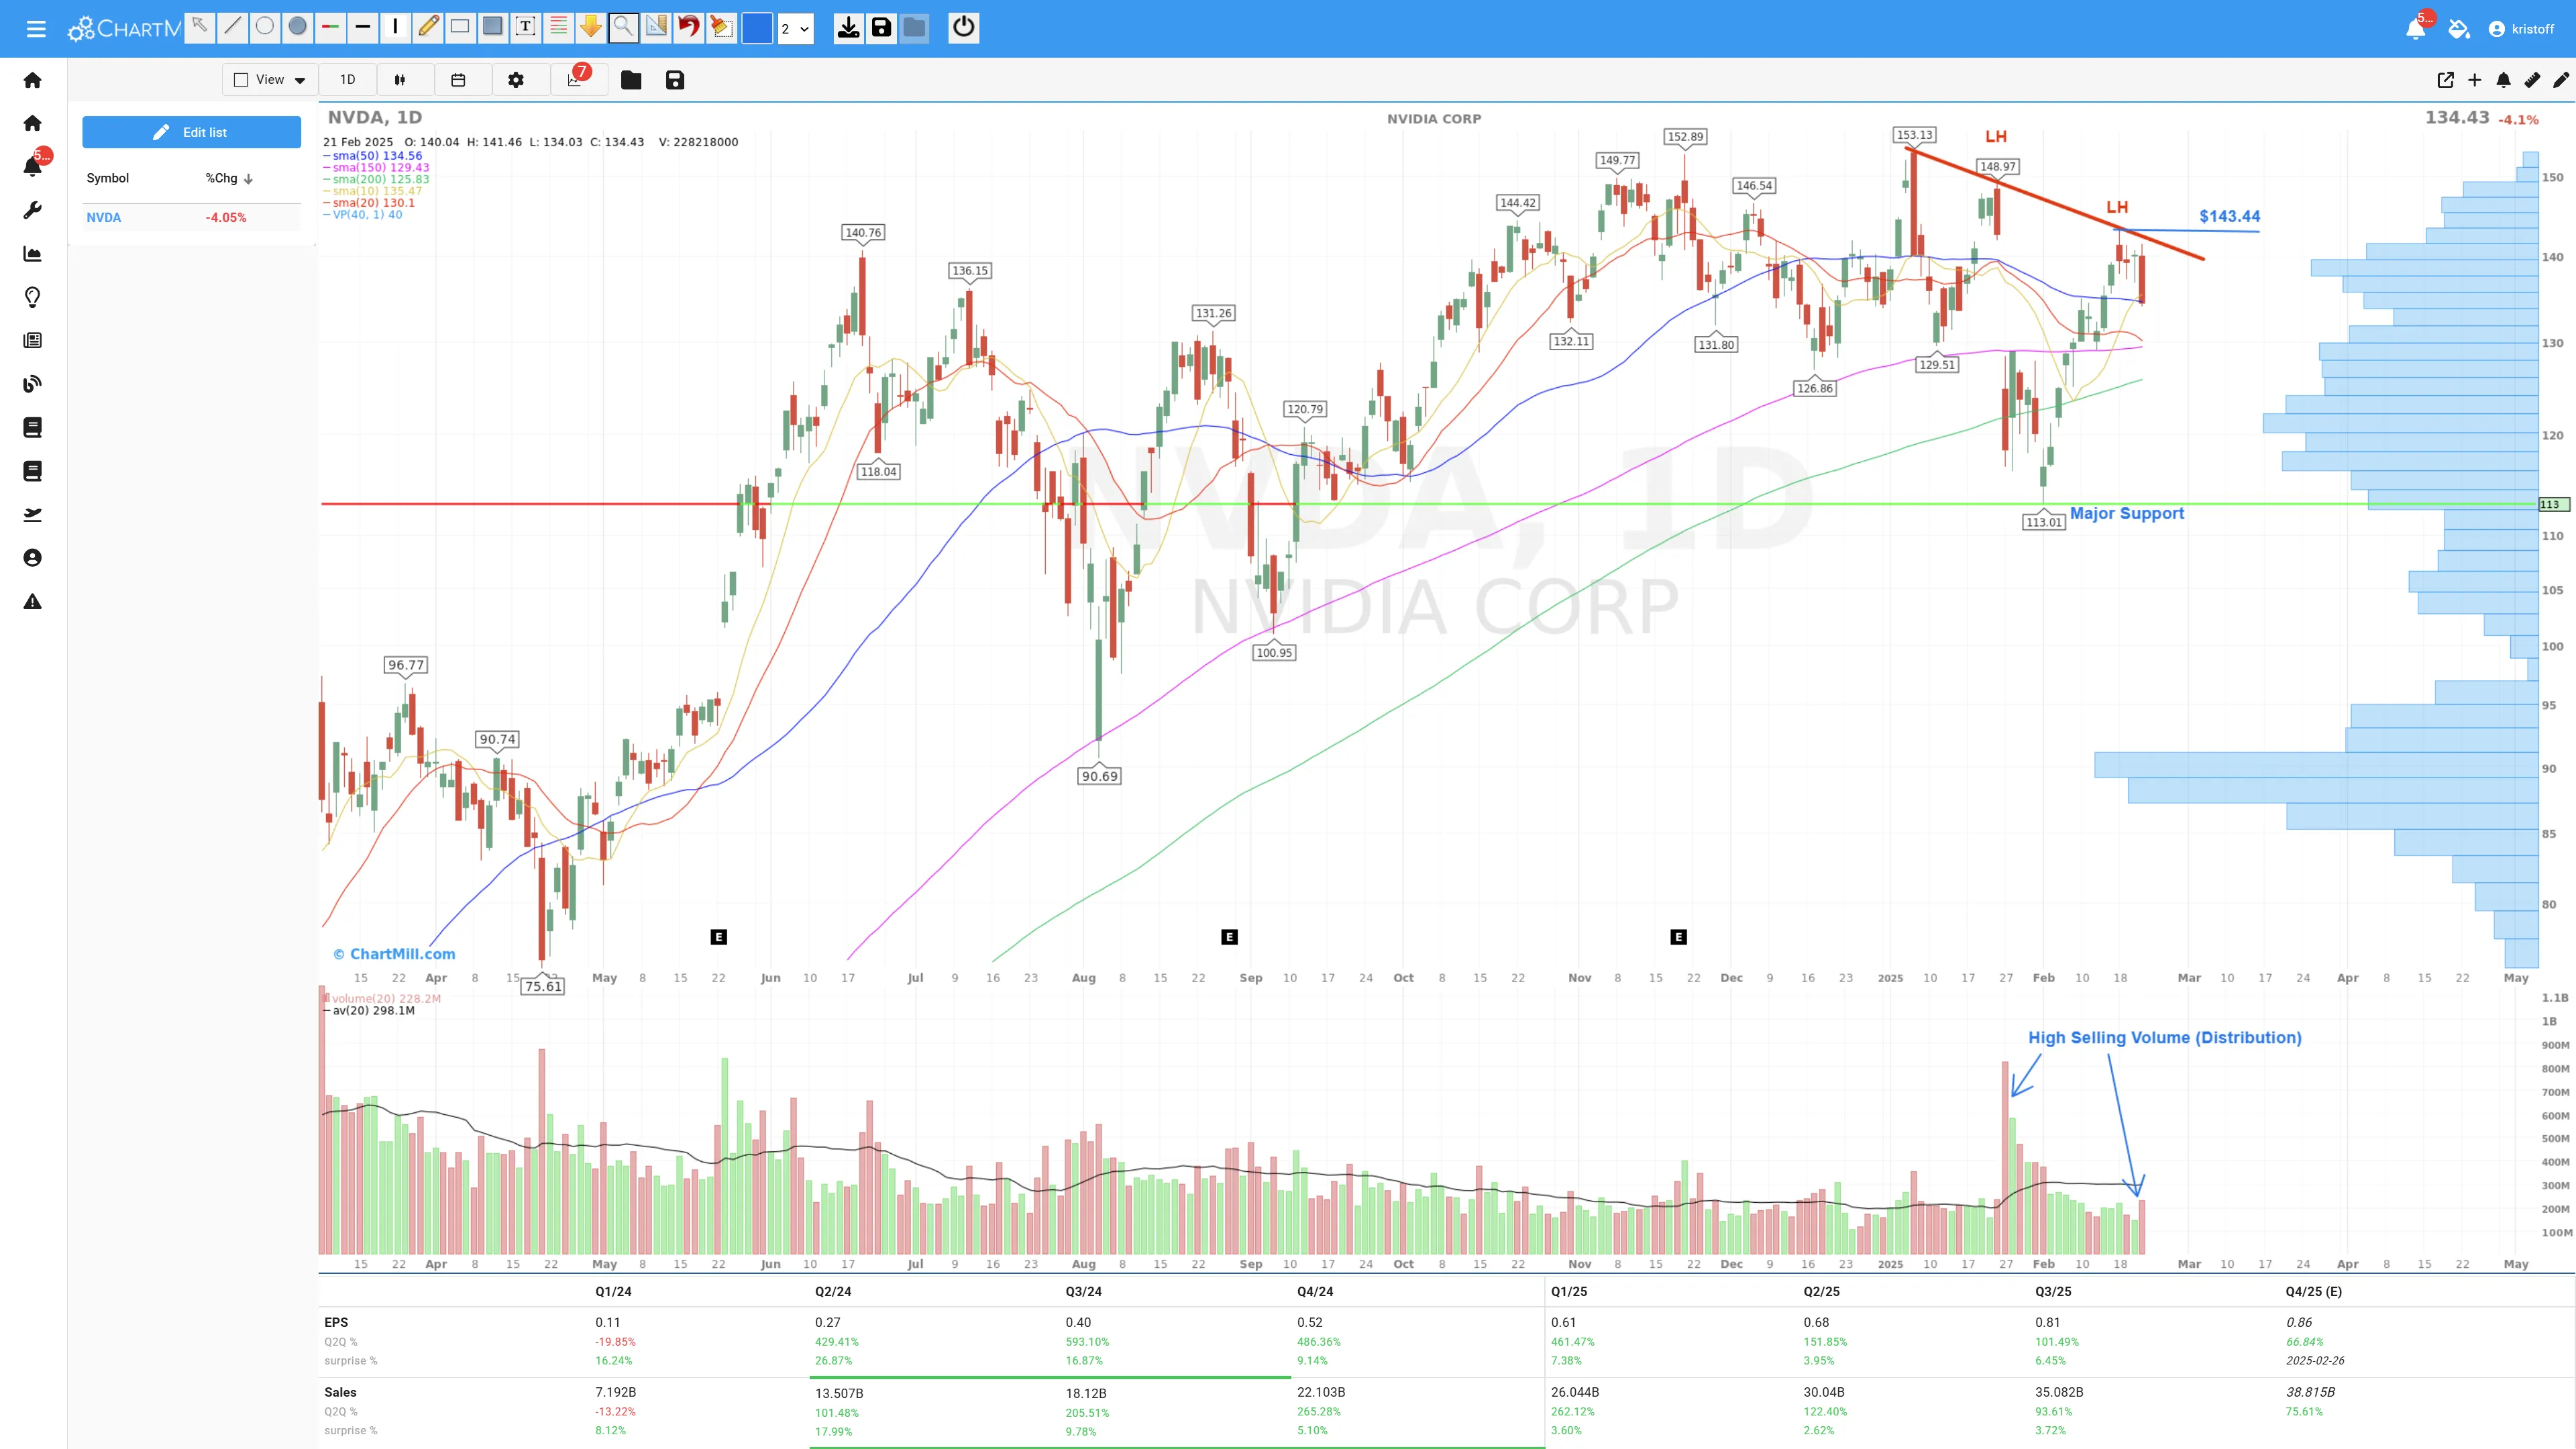Open drawings via the blue toolbar folder icon

pyautogui.click(x=914, y=27)
